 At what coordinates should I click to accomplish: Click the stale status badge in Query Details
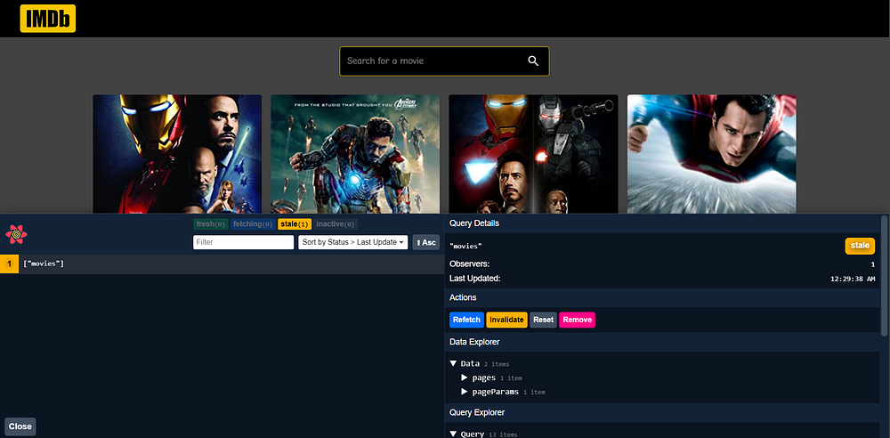860,246
